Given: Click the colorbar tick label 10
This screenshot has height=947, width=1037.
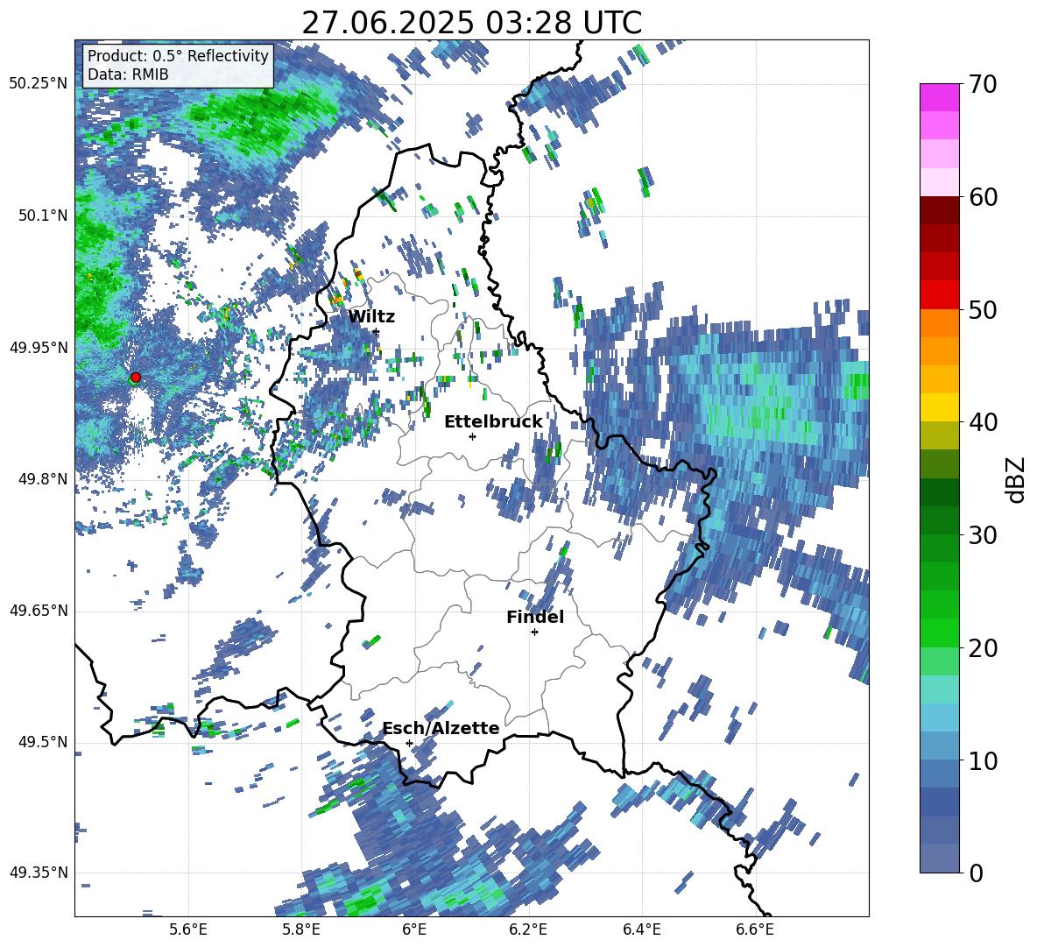Looking at the screenshot, I should click(982, 760).
